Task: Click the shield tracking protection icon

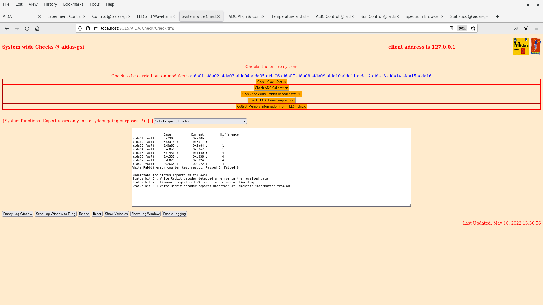Action: [x=80, y=28]
